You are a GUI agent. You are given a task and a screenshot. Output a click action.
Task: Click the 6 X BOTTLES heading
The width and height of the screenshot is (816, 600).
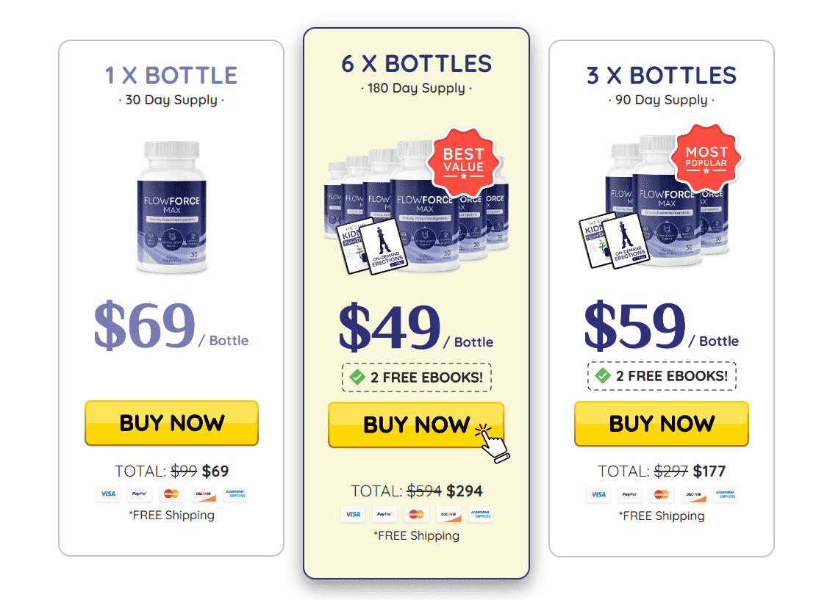(416, 64)
